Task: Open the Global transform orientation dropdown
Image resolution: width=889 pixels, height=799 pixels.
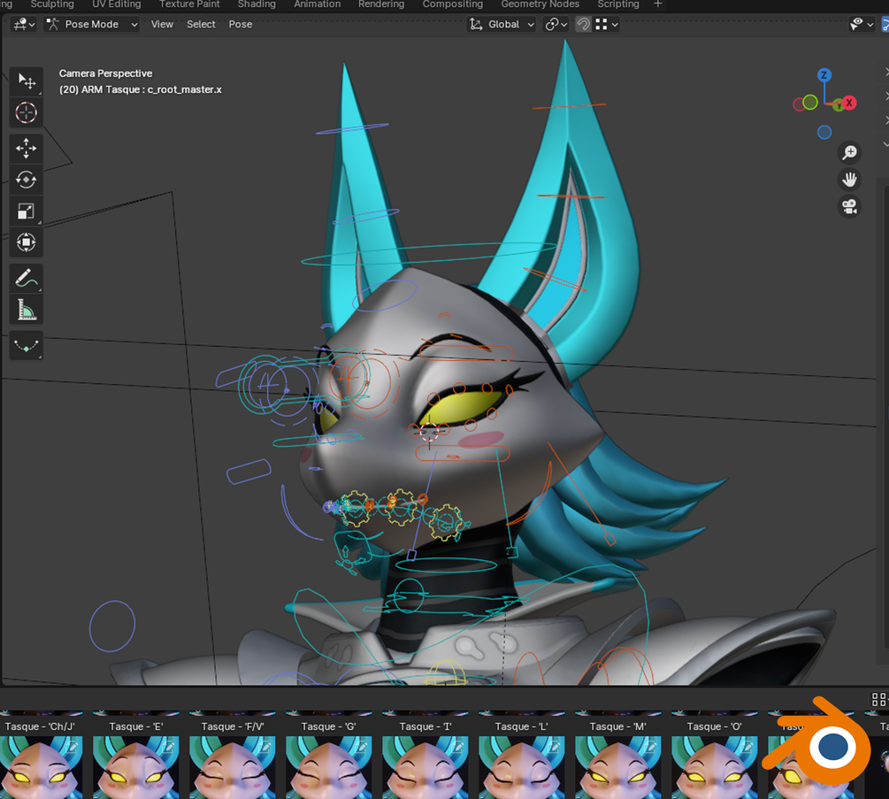Action: pos(502,25)
